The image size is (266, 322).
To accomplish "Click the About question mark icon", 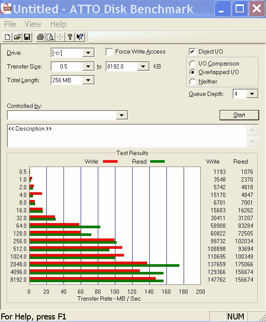I will click(70, 37).
